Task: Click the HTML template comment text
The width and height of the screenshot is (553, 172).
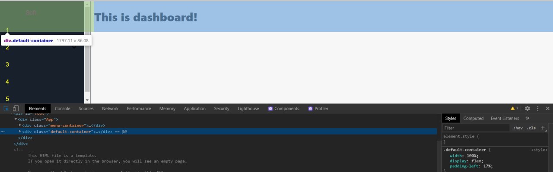Action: coord(107,158)
